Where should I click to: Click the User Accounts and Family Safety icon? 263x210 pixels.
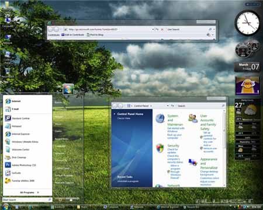click(193, 118)
